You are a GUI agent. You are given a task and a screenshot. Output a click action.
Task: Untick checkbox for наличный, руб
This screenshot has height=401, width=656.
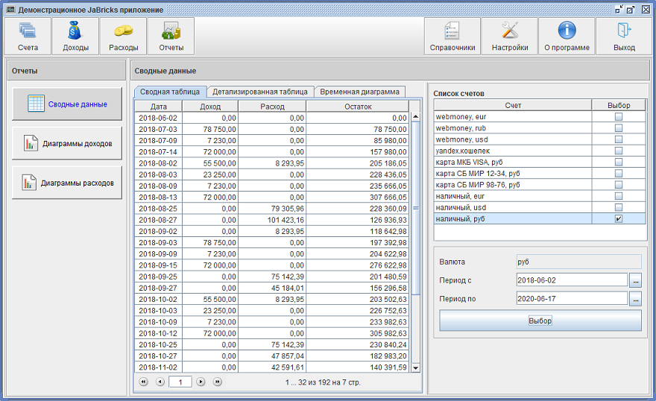pyautogui.click(x=618, y=218)
